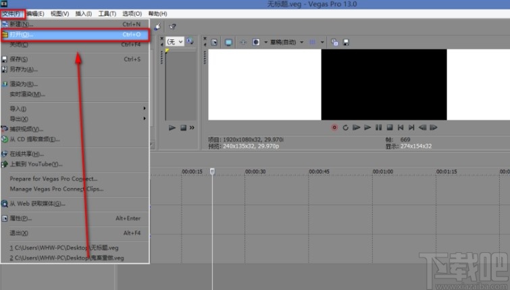Open the 视图(V) menu

click(x=60, y=14)
